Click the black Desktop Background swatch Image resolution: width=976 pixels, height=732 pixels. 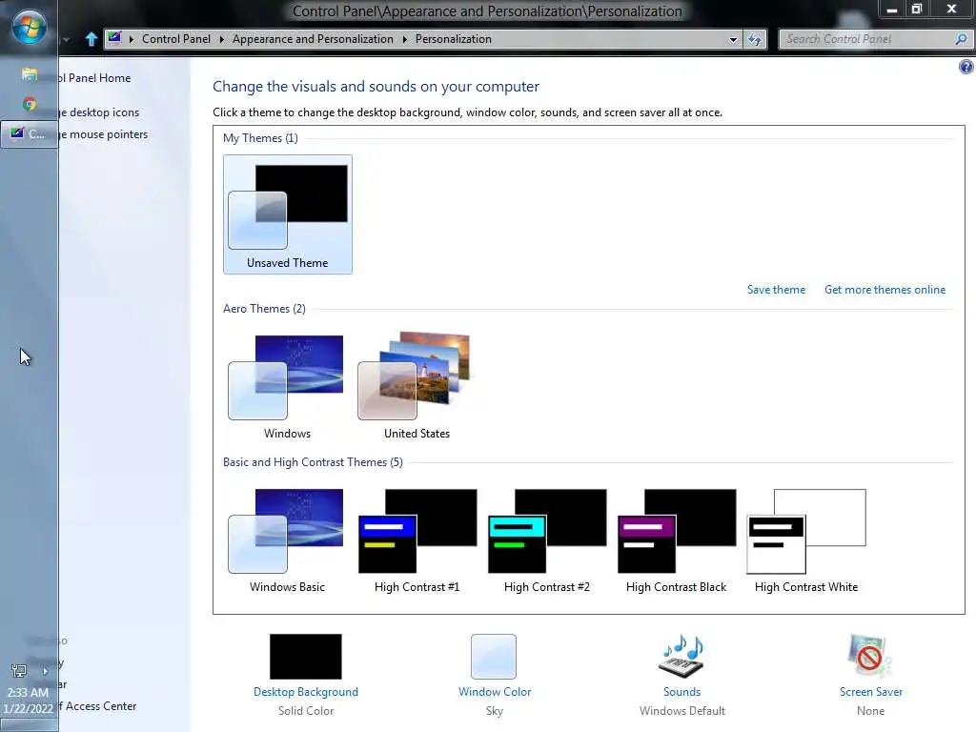(306, 656)
